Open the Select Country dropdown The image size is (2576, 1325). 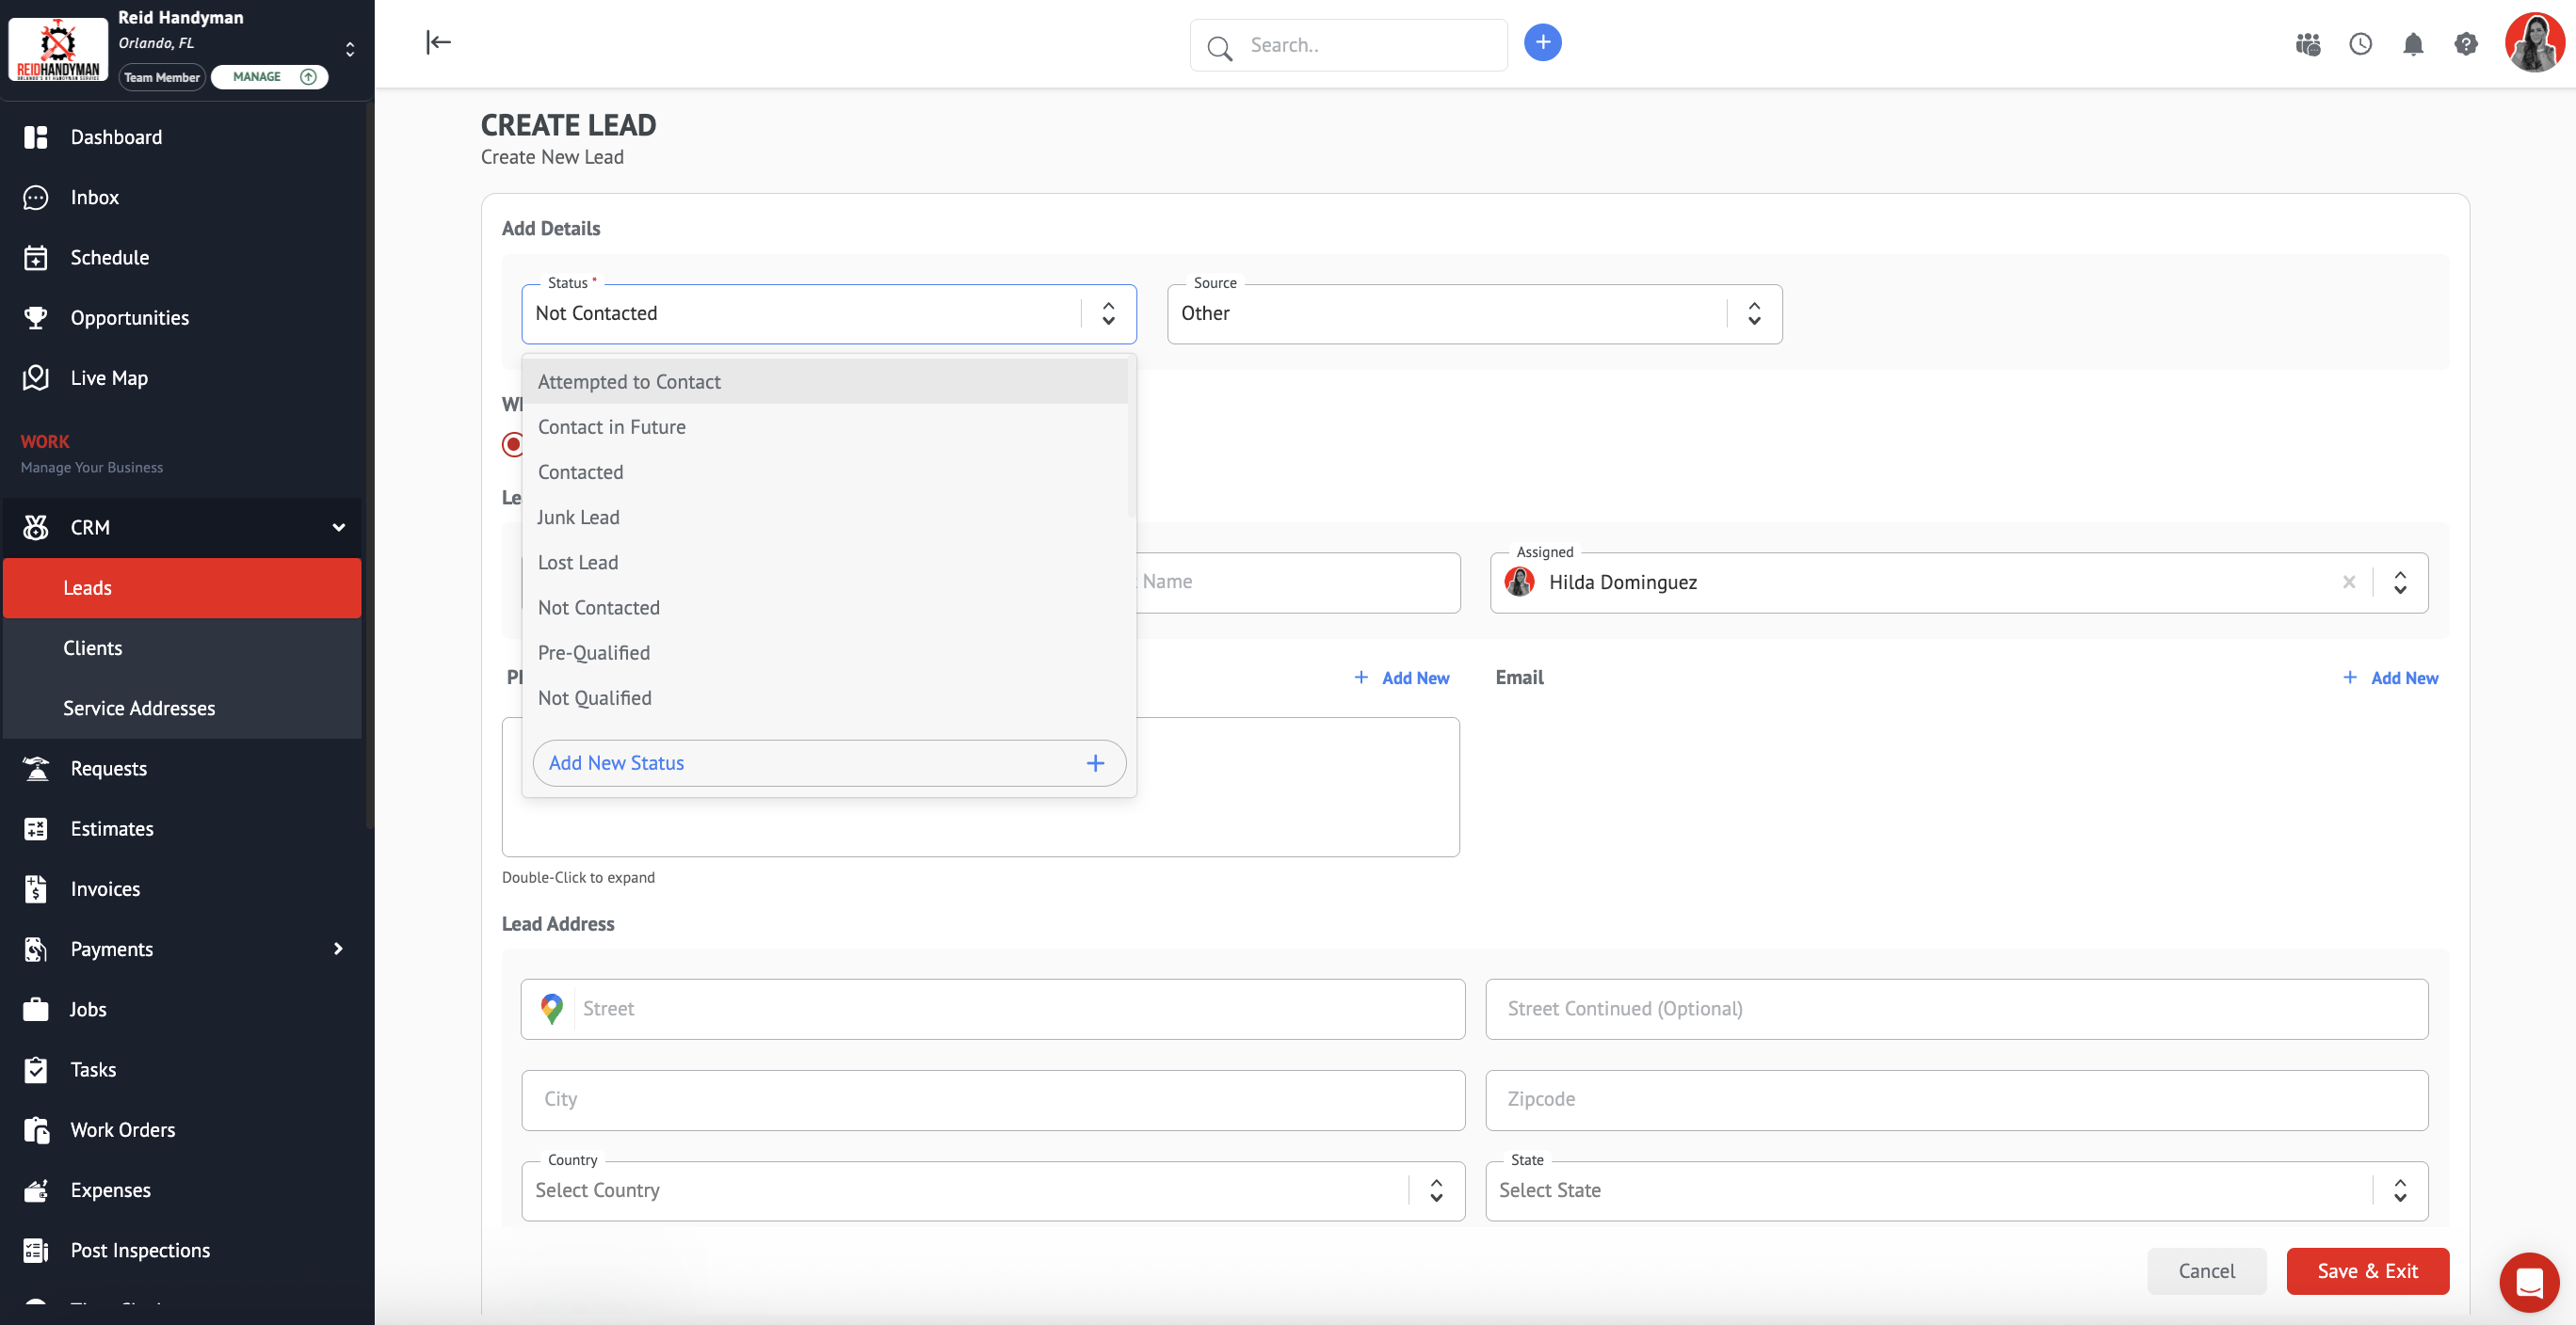992,1190
